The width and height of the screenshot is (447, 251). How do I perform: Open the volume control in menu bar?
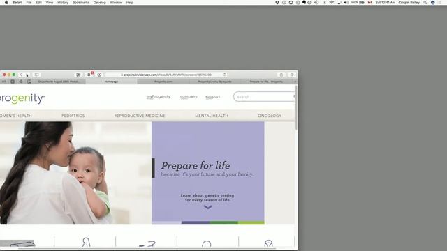[346, 3]
